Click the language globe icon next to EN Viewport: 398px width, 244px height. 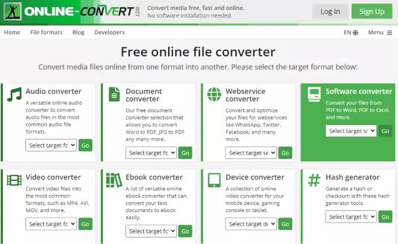click(355, 32)
